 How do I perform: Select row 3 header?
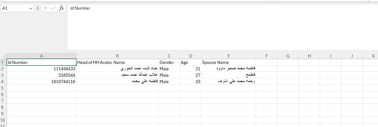pos(3,75)
